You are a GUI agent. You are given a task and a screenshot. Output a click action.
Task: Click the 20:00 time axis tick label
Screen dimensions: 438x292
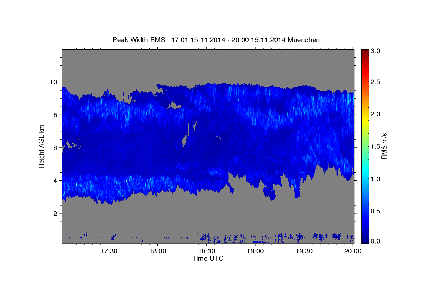[353, 251]
